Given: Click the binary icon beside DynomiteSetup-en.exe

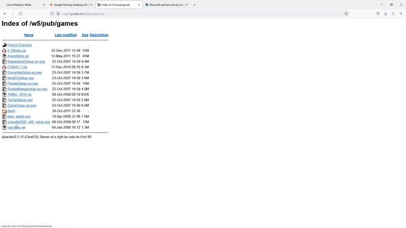Looking at the screenshot, I should pos(4,73).
